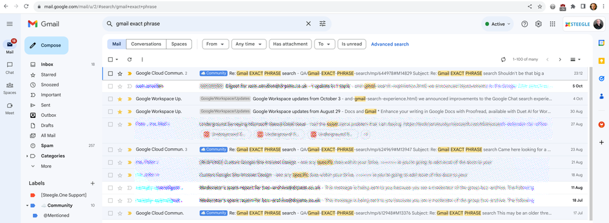
Task: Select checkbox for the 17 Jul Google Cloud Commun. email
Action: pyautogui.click(x=110, y=213)
